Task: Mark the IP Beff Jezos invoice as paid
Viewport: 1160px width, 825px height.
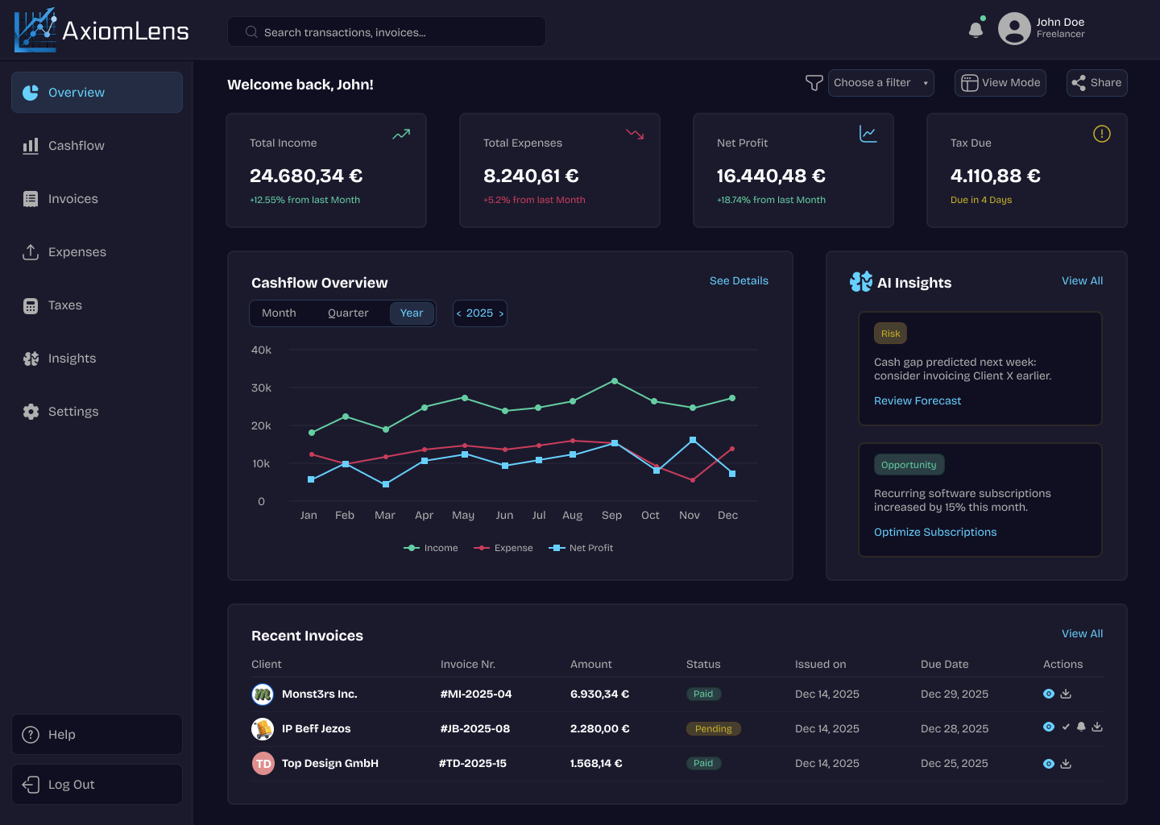Action: pyautogui.click(x=1065, y=727)
